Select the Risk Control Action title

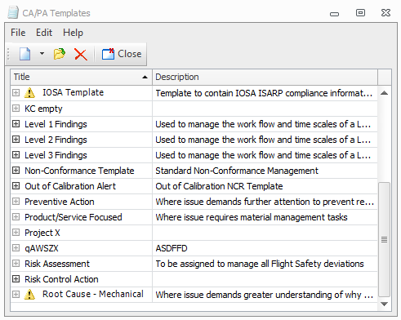coord(61,279)
